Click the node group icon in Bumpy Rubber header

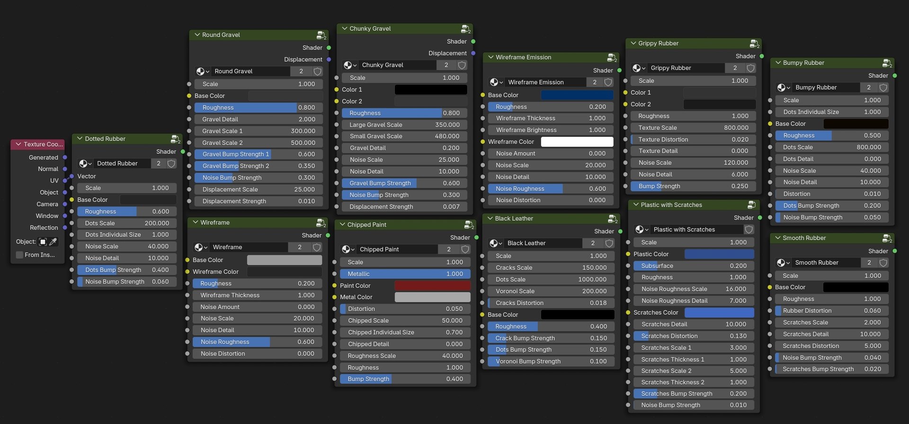pyautogui.click(x=887, y=63)
